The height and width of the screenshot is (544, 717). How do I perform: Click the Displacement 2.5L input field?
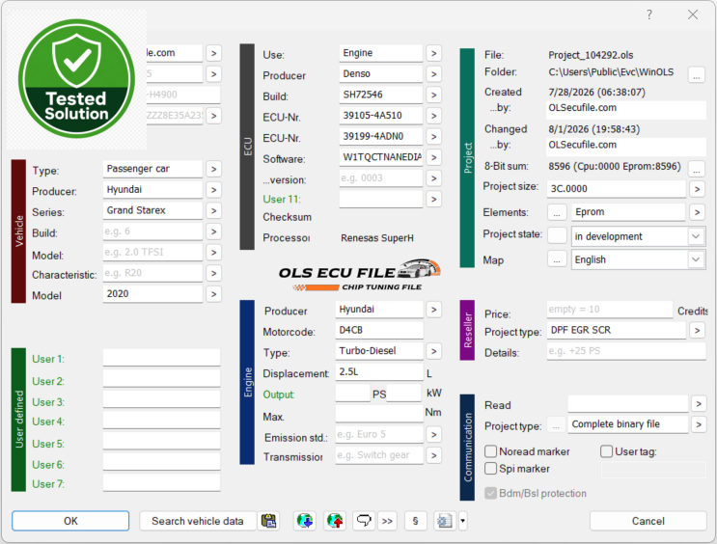[x=379, y=371]
